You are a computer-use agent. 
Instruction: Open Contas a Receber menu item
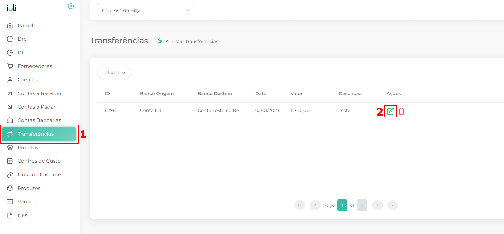[39, 93]
